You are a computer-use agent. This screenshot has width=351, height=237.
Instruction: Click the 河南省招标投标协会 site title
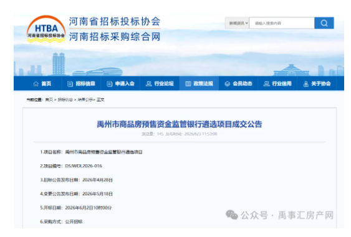[x=115, y=22]
